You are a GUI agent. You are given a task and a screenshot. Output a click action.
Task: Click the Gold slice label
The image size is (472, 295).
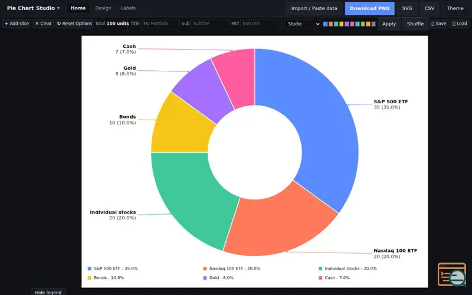126,71
